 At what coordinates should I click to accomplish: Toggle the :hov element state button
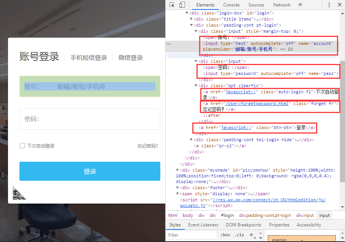[225, 235]
